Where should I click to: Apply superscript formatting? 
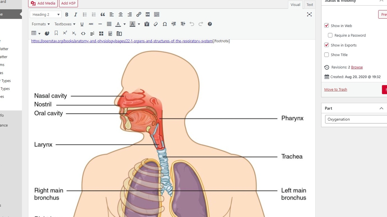point(65,34)
